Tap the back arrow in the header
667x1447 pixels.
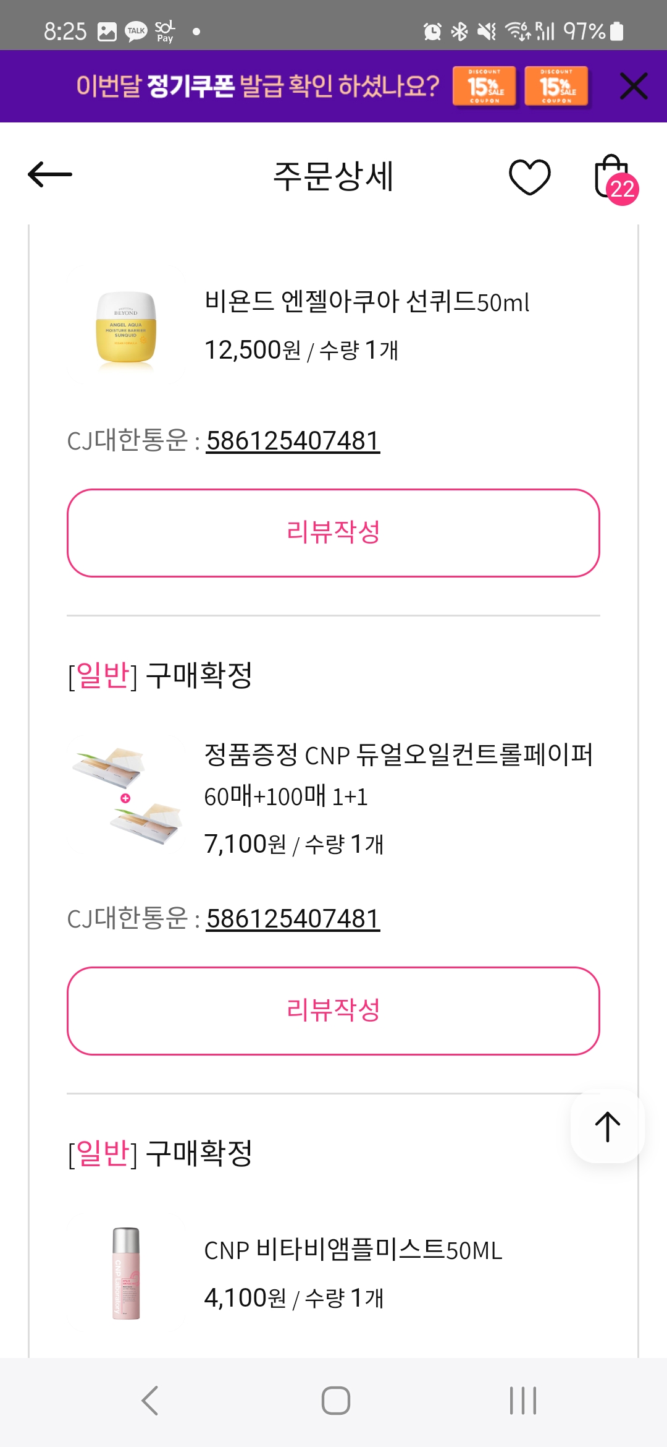[51, 175]
